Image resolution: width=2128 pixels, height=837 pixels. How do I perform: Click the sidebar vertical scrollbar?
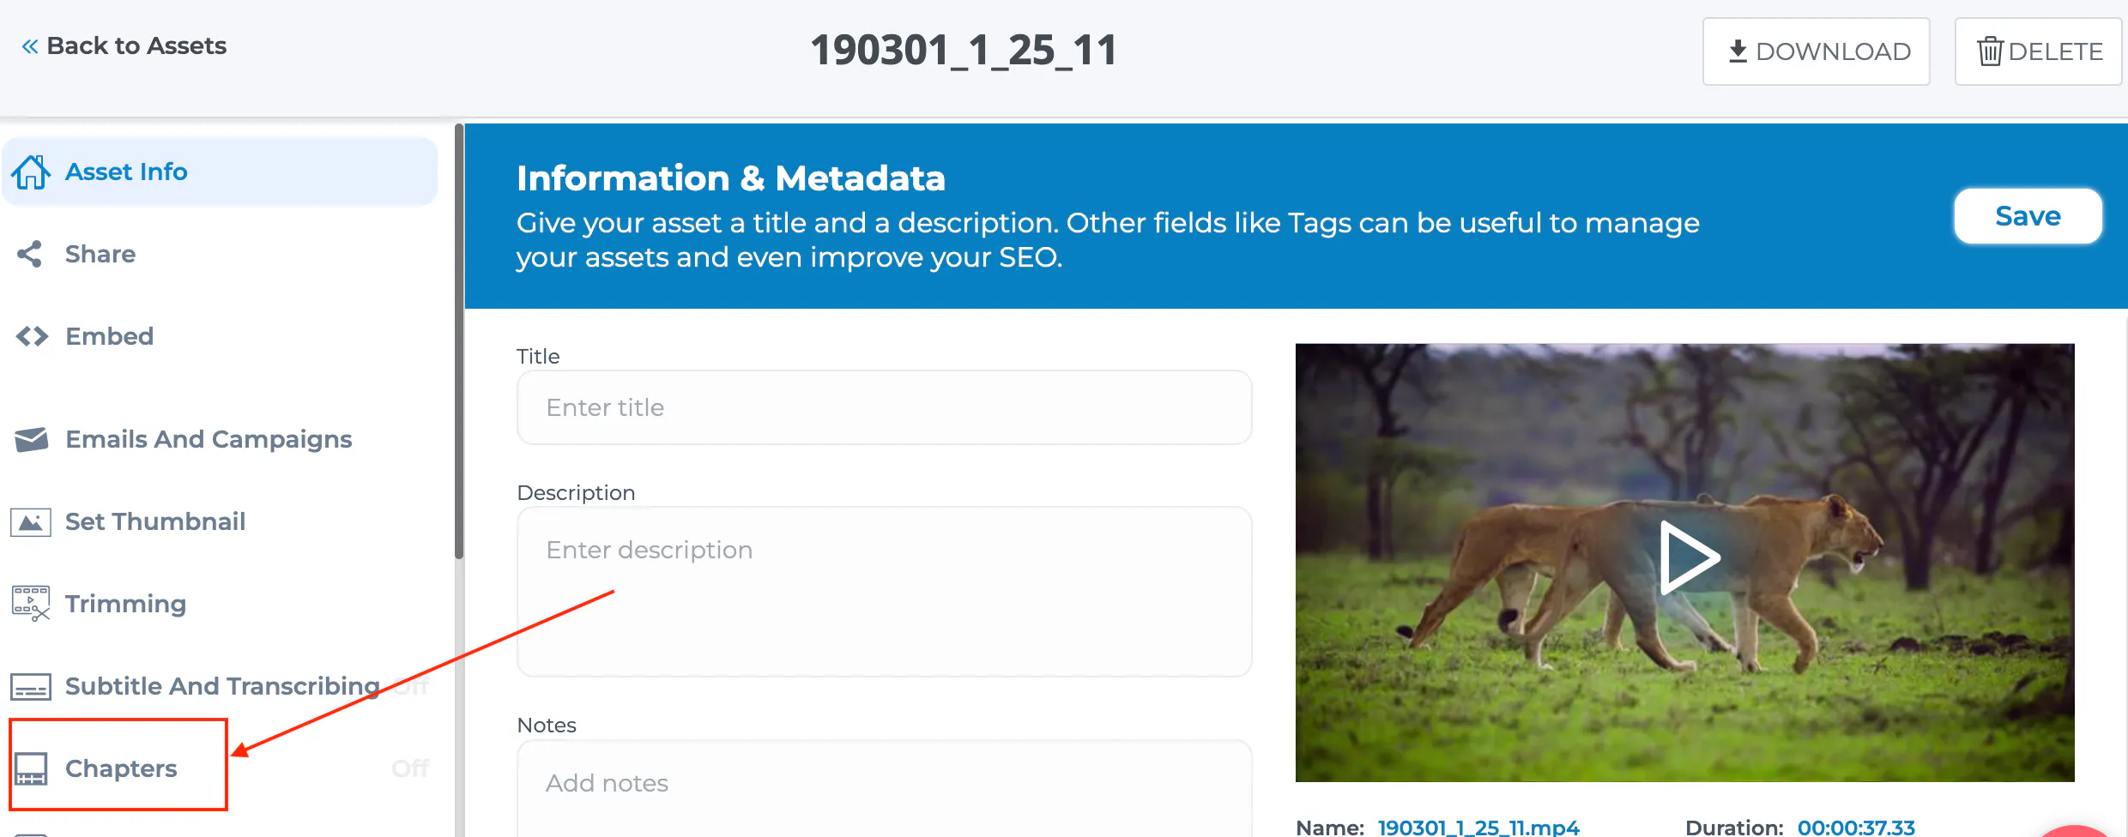459,343
